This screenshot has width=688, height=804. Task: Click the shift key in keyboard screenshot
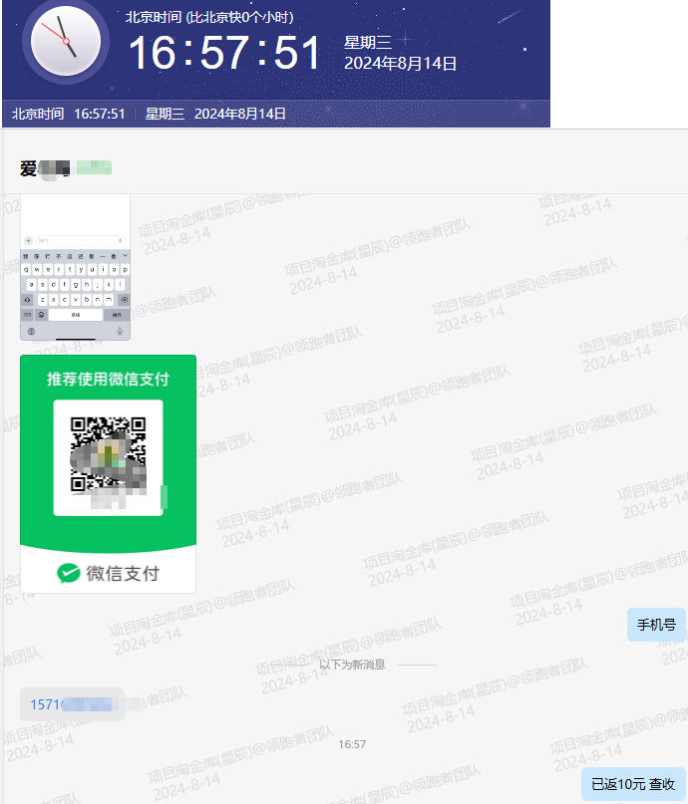click(27, 300)
